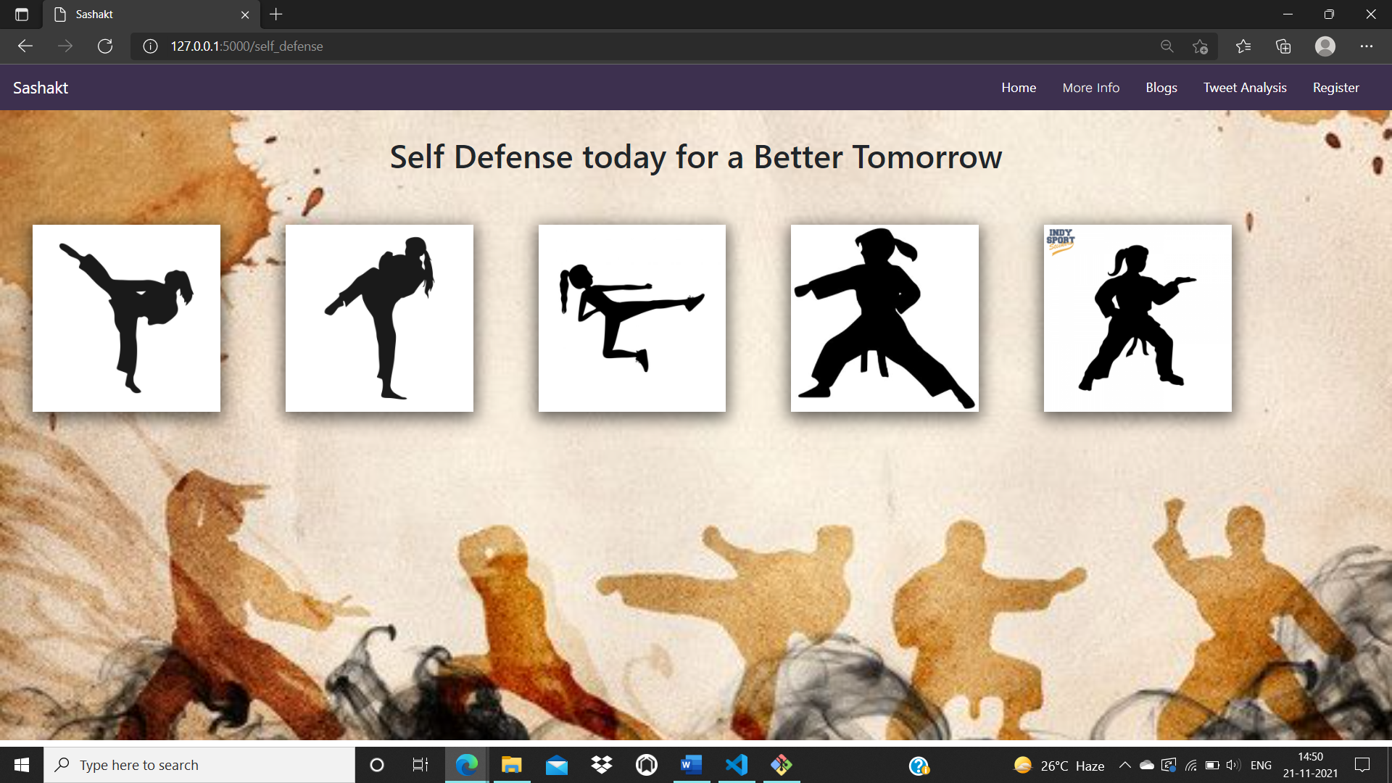This screenshot has height=783, width=1392.
Task: Click the Register link
Action: point(1335,88)
